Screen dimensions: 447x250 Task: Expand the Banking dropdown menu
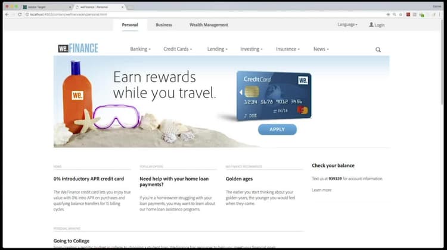140,49
